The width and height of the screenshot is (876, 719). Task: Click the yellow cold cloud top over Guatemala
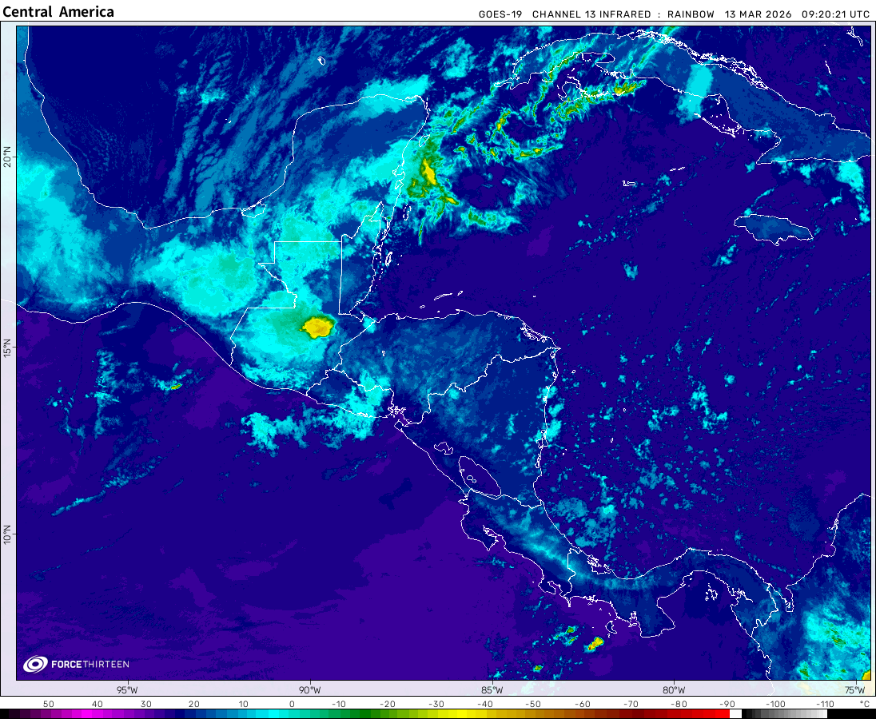click(317, 326)
